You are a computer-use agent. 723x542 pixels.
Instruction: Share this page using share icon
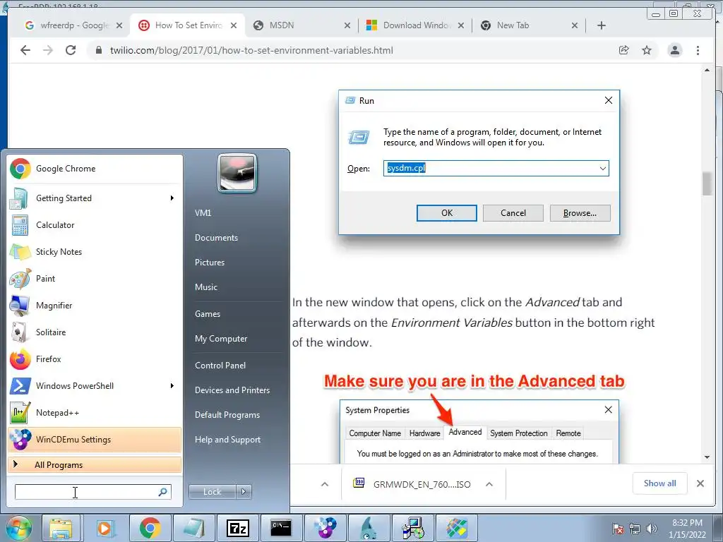point(624,50)
